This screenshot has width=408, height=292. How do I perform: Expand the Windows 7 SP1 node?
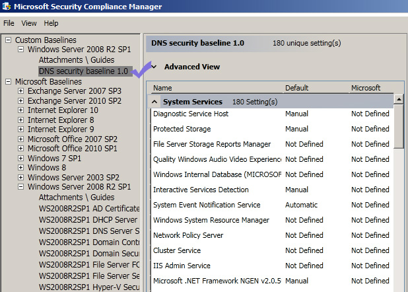tap(21, 159)
